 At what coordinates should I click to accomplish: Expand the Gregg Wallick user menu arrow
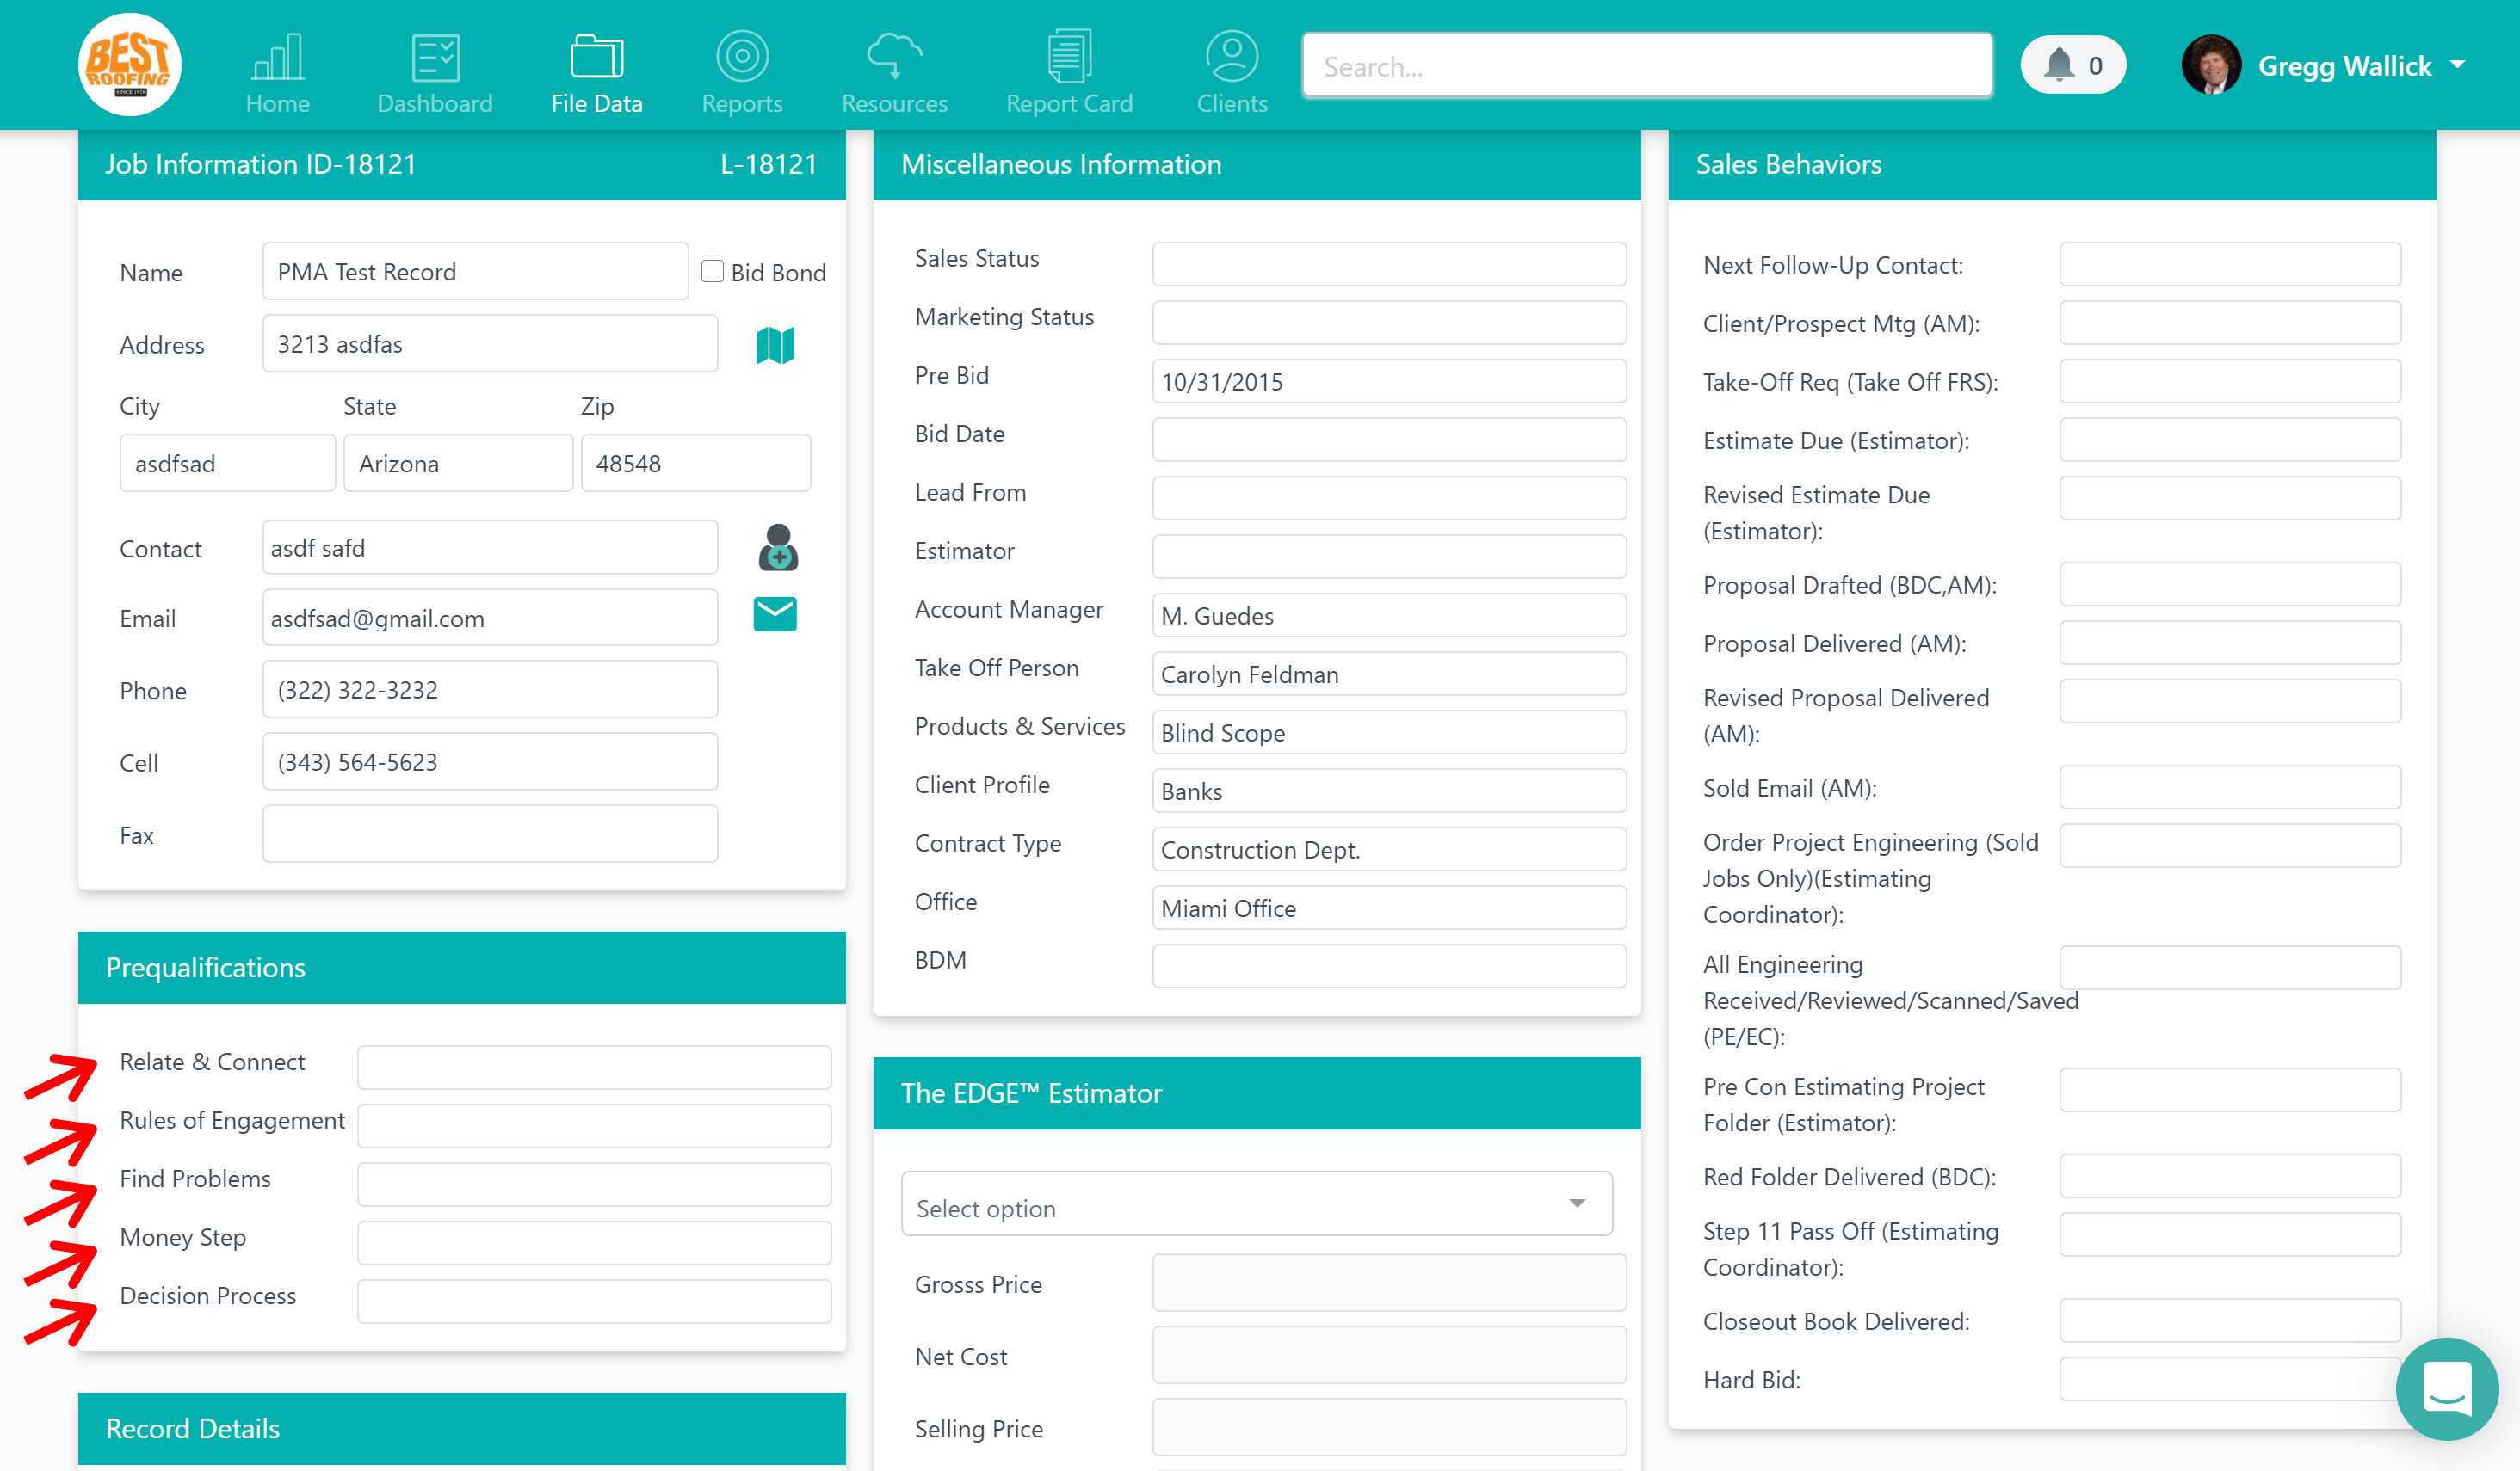coord(2457,65)
